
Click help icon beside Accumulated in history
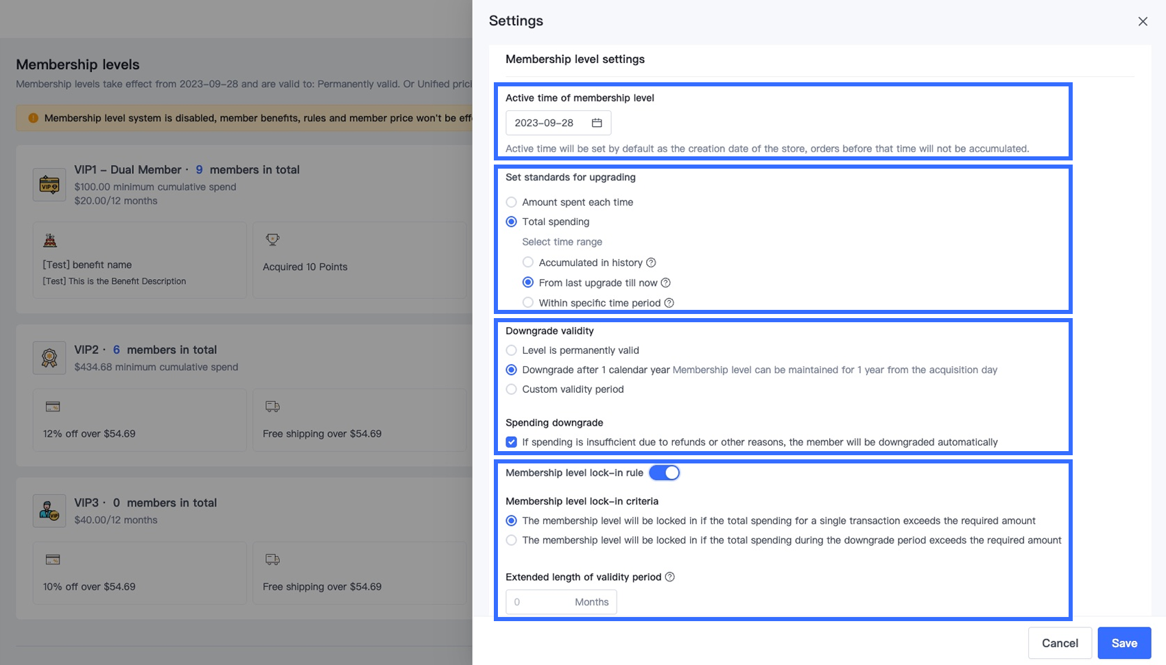tap(652, 263)
